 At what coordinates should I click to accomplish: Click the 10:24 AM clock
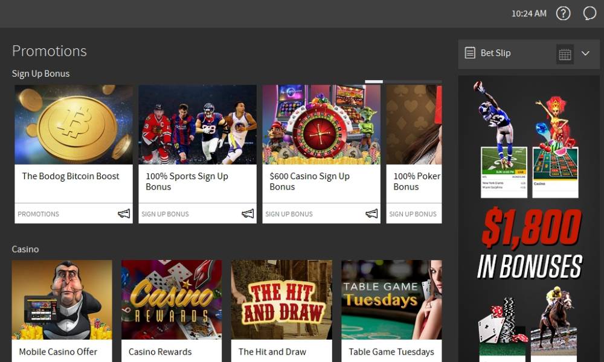(529, 13)
